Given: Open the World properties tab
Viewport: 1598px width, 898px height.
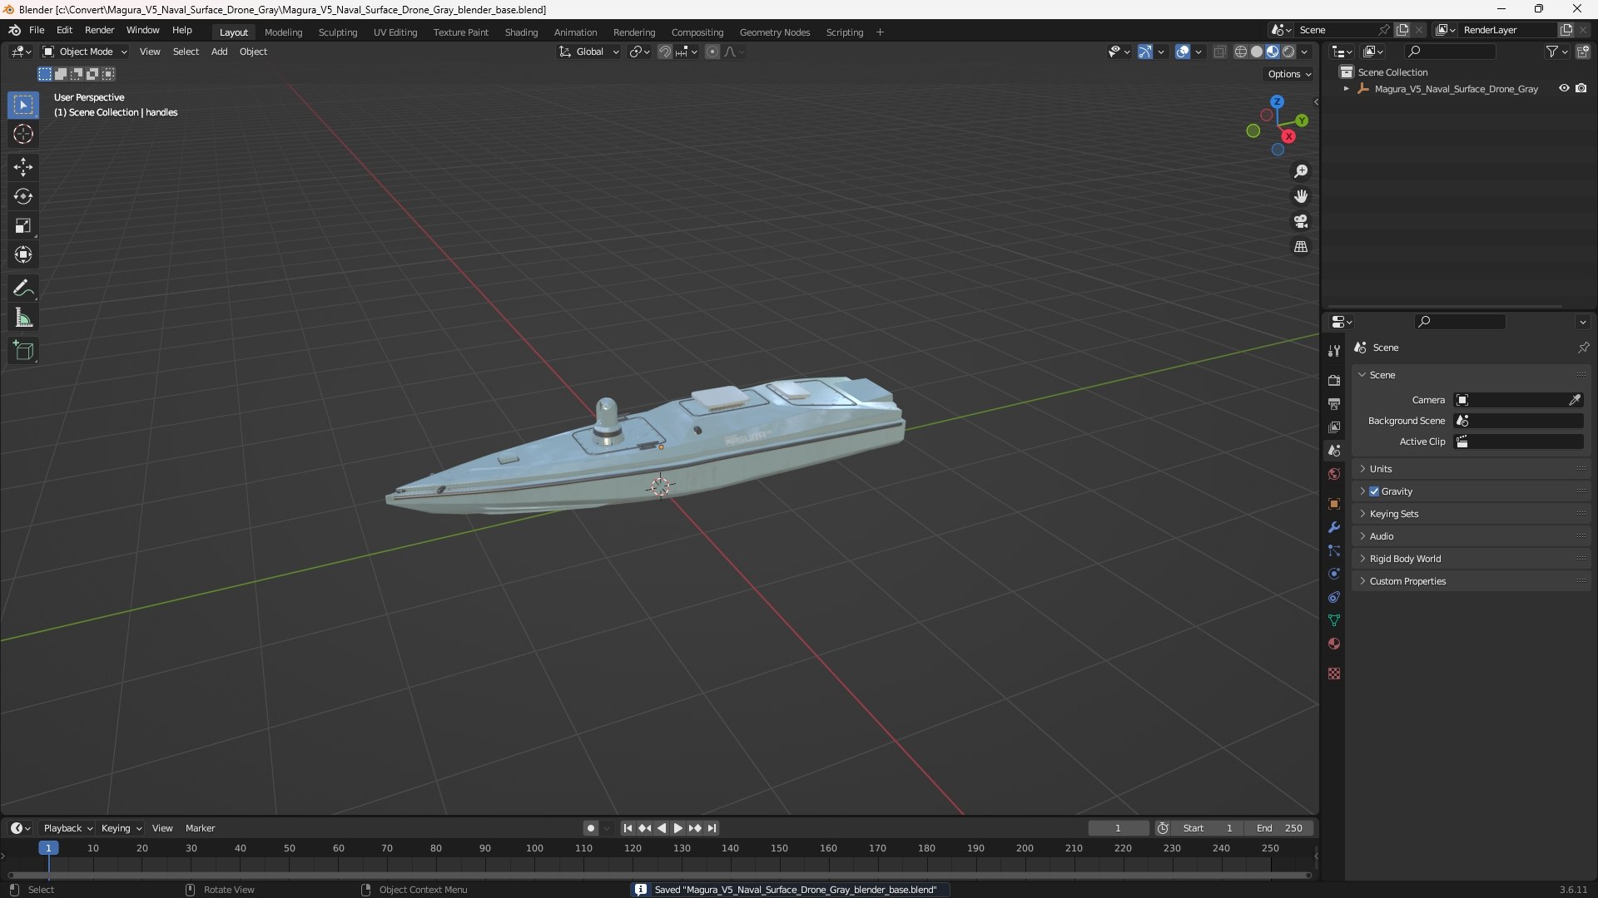Looking at the screenshot, I should [x=1334, y=474].
